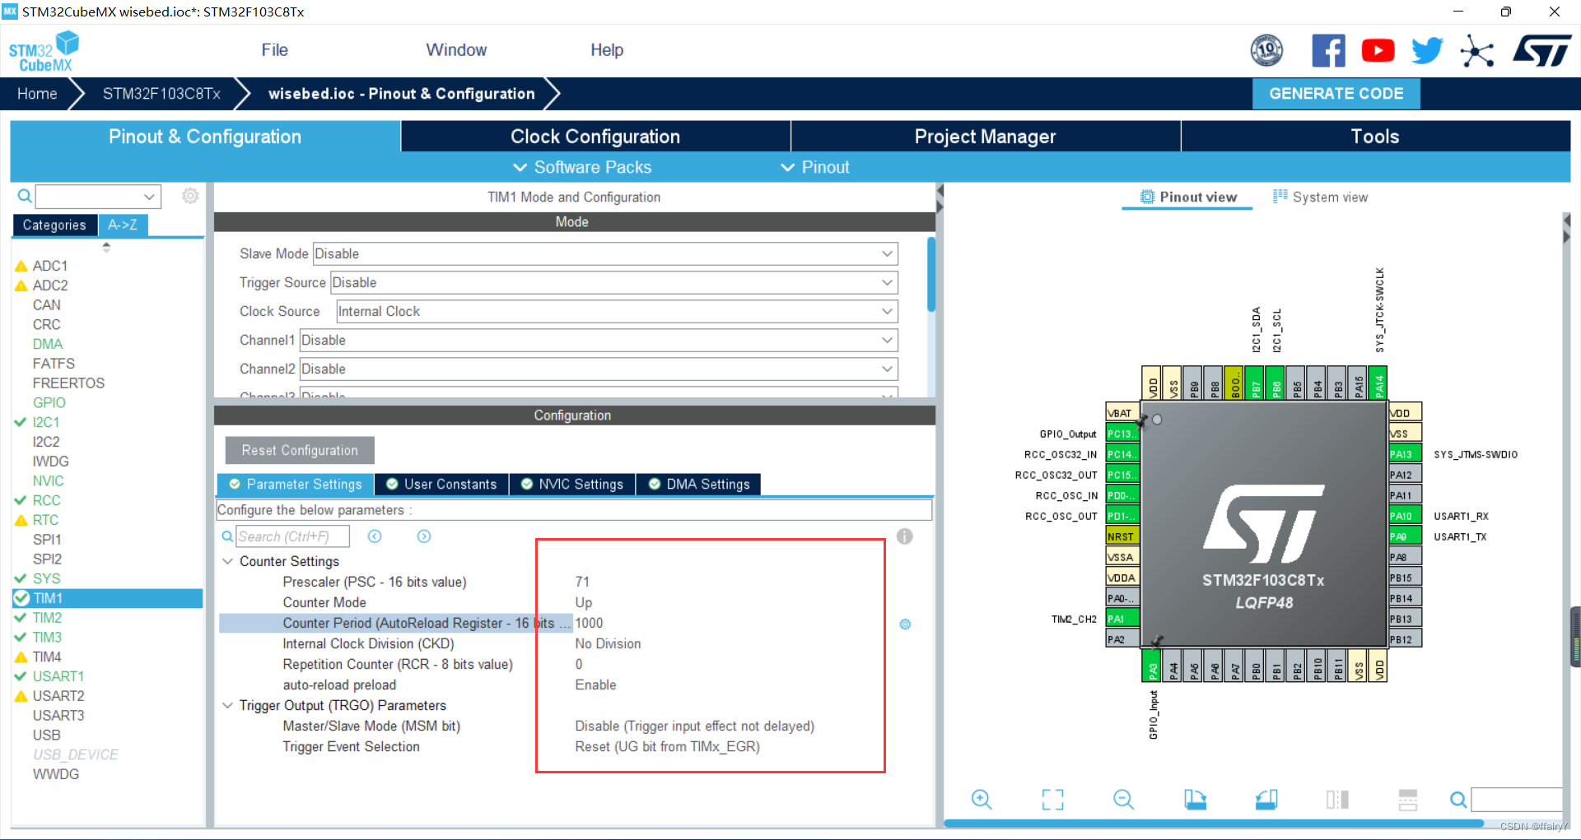This screenshot has height=840, width=1581.
Task: Click the PA3 GPIO_Input pin
Action: tap(1153, 666)
